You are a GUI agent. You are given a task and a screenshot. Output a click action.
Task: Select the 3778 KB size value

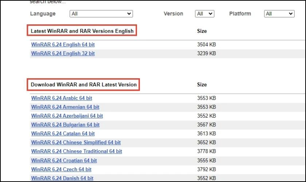[207, 151]
